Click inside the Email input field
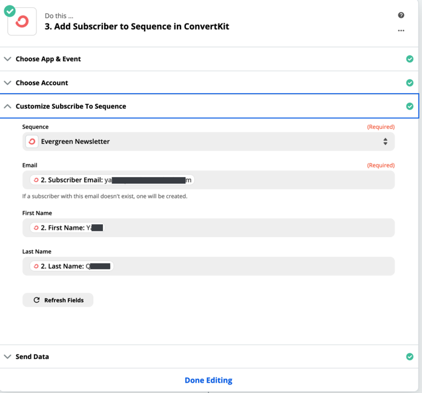The height and width of the screenshot is (393, 422). pyautogui.click(x=208, y=180)
